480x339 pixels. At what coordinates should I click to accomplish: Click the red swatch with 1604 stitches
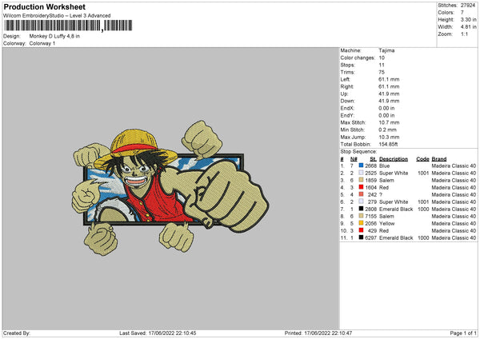point(362,187)
